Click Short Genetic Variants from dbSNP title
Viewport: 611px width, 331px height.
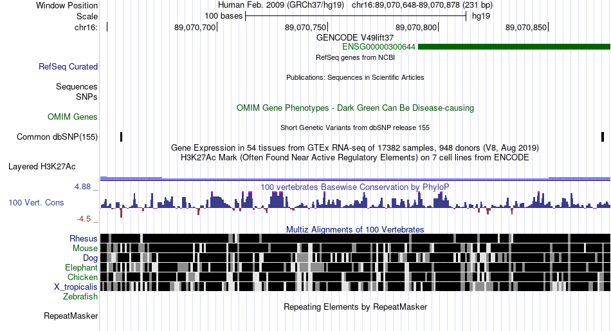[x=355, y=128]
